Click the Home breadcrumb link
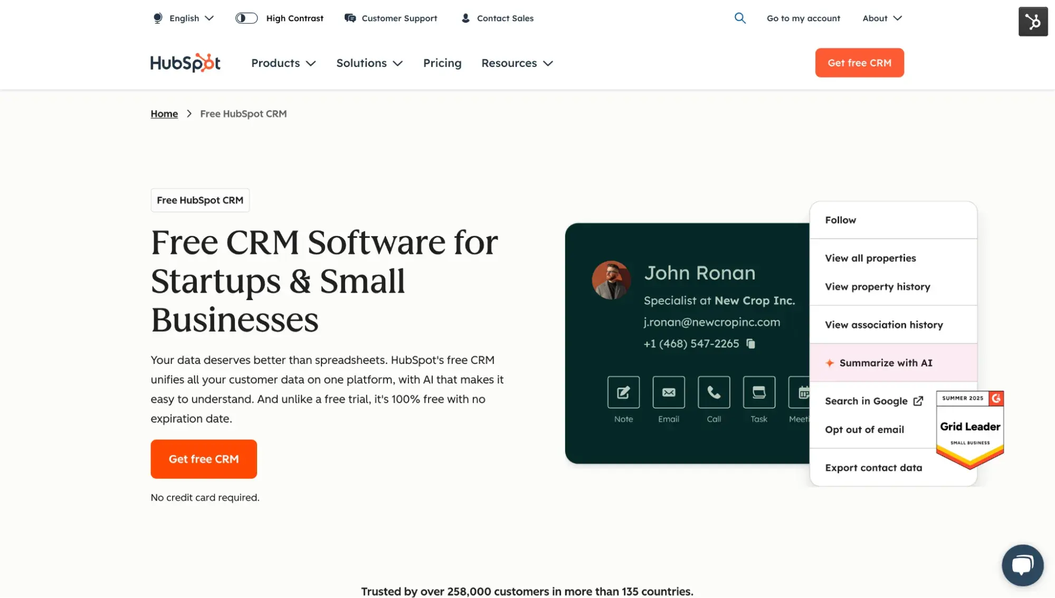The image size is (1055, 598). (164, 113)
